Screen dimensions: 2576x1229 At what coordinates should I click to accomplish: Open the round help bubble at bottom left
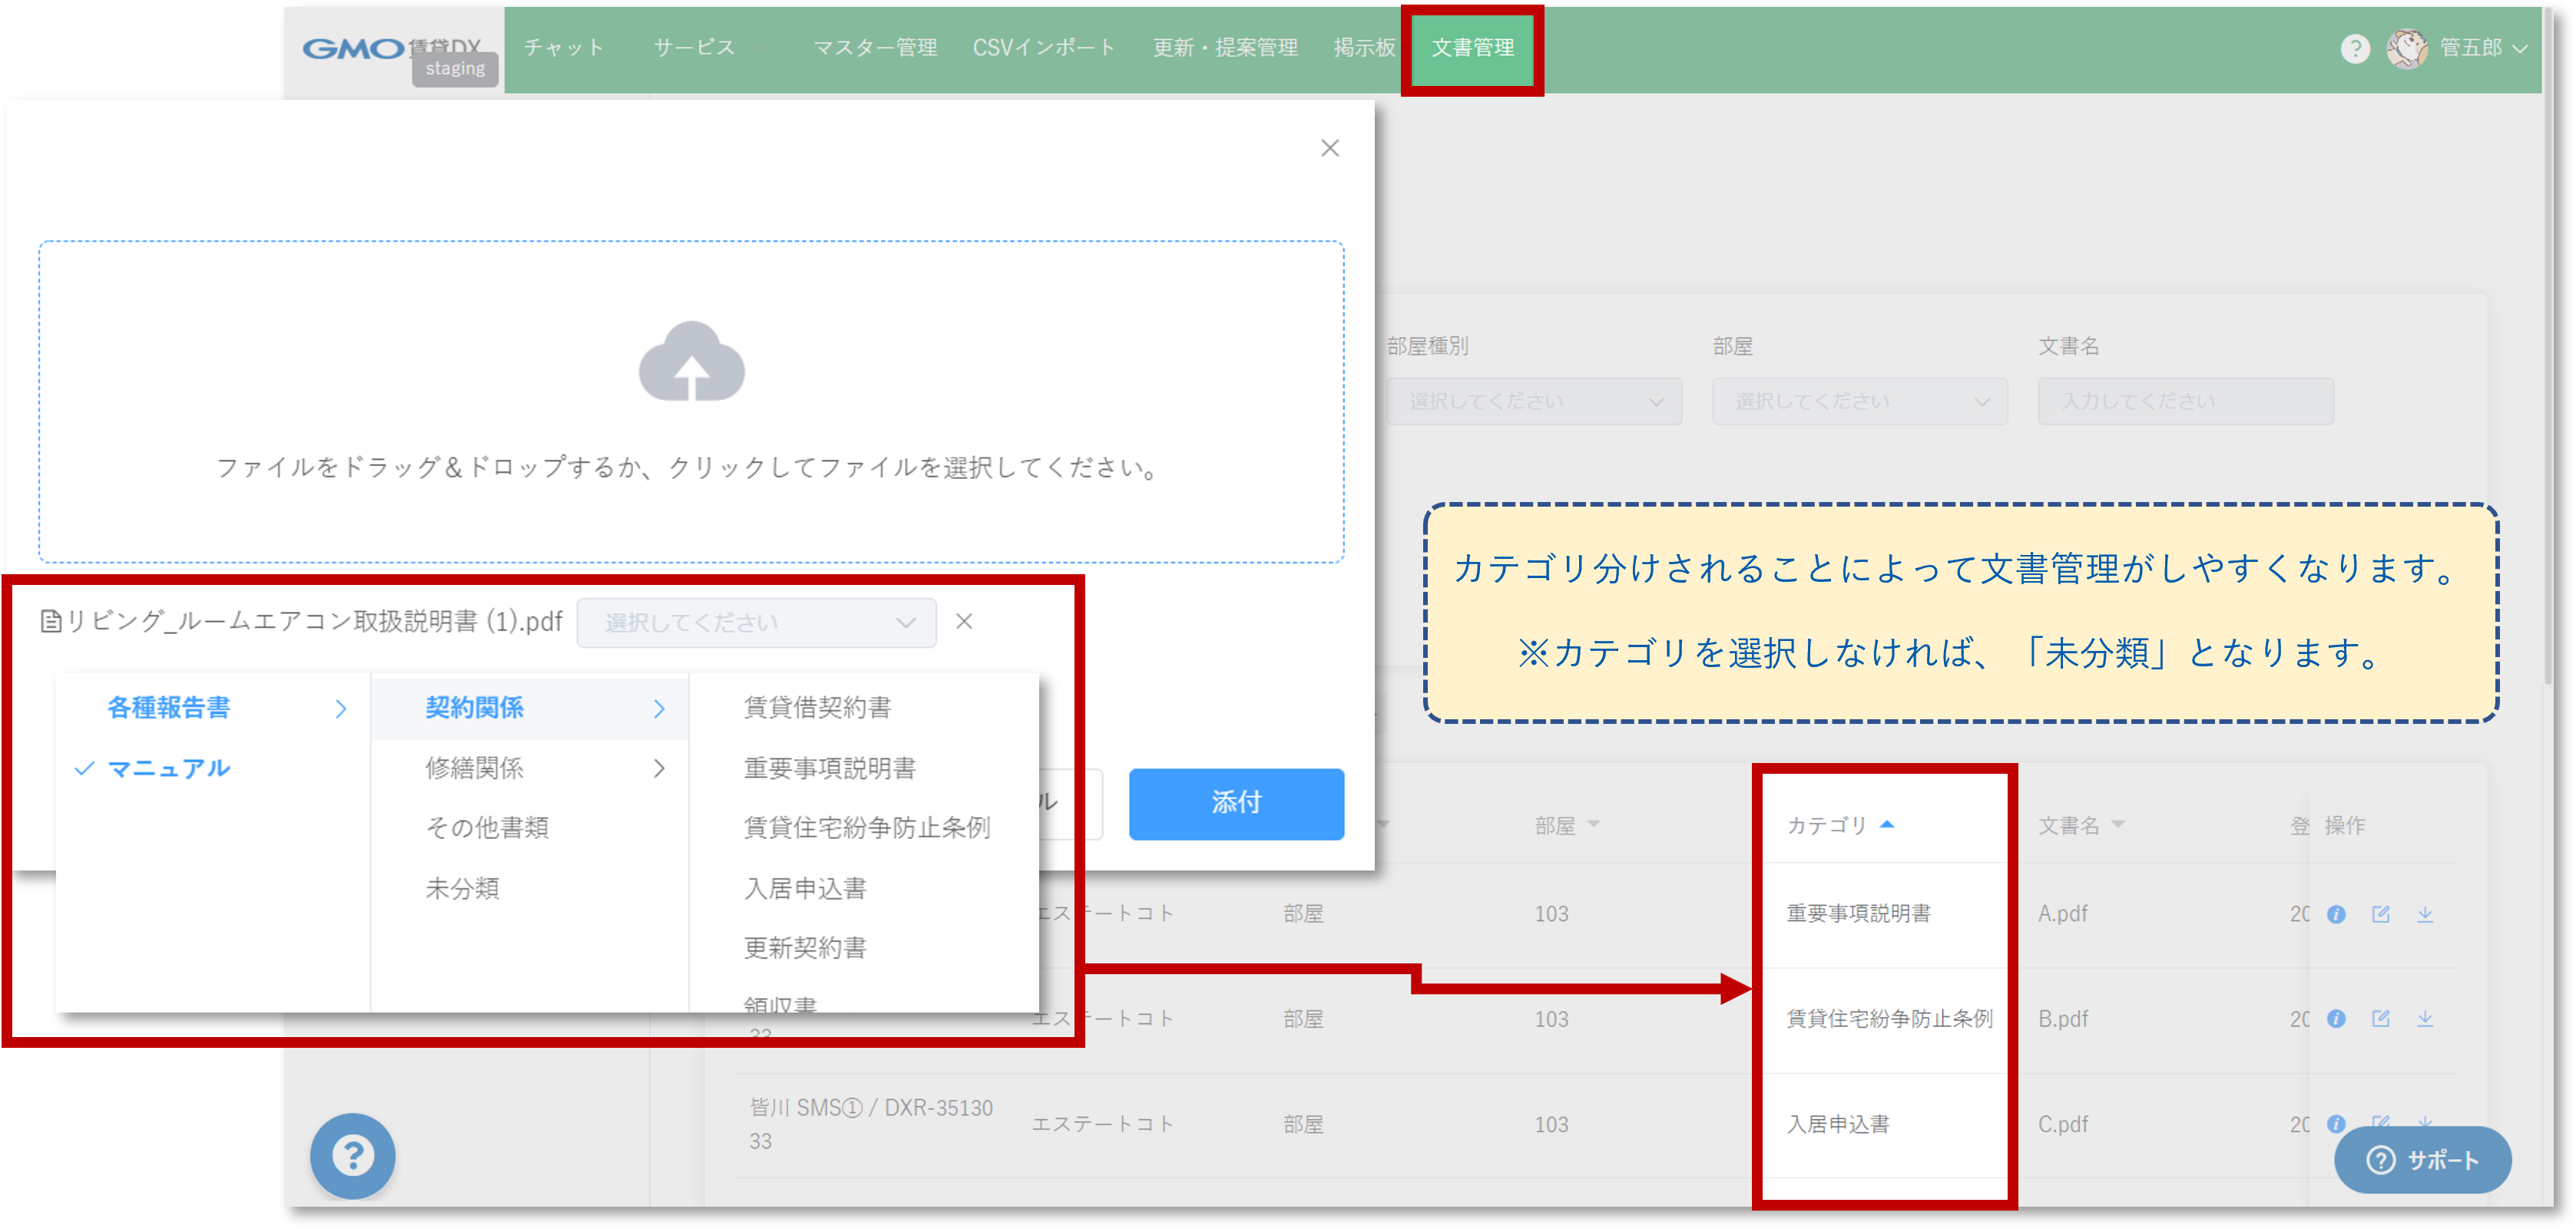click(x=352, y=1156)
